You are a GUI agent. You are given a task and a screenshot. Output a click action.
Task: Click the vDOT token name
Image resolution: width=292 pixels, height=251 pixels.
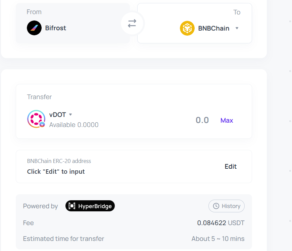(x=57, y=115)
